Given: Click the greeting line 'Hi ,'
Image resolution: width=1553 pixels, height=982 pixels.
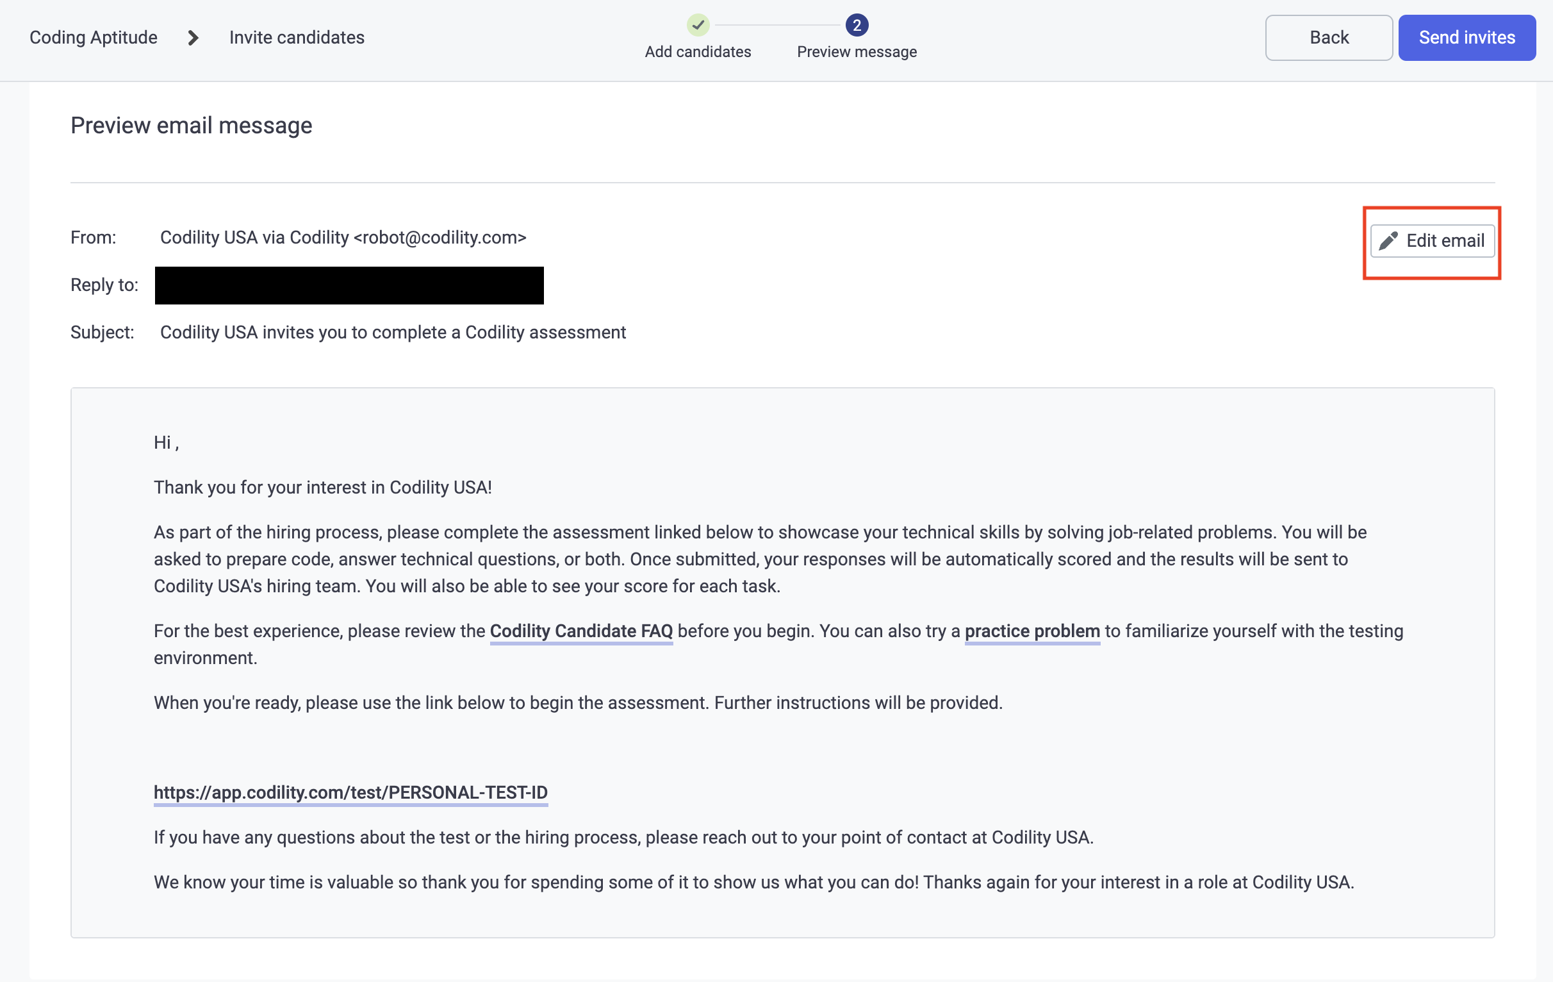Looking at the screenshot, I should tap(167, 443).
